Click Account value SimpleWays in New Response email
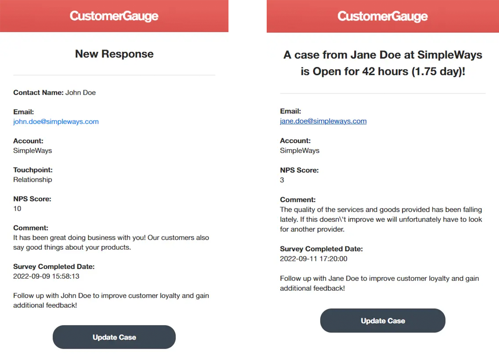 (x=32, y=151)
